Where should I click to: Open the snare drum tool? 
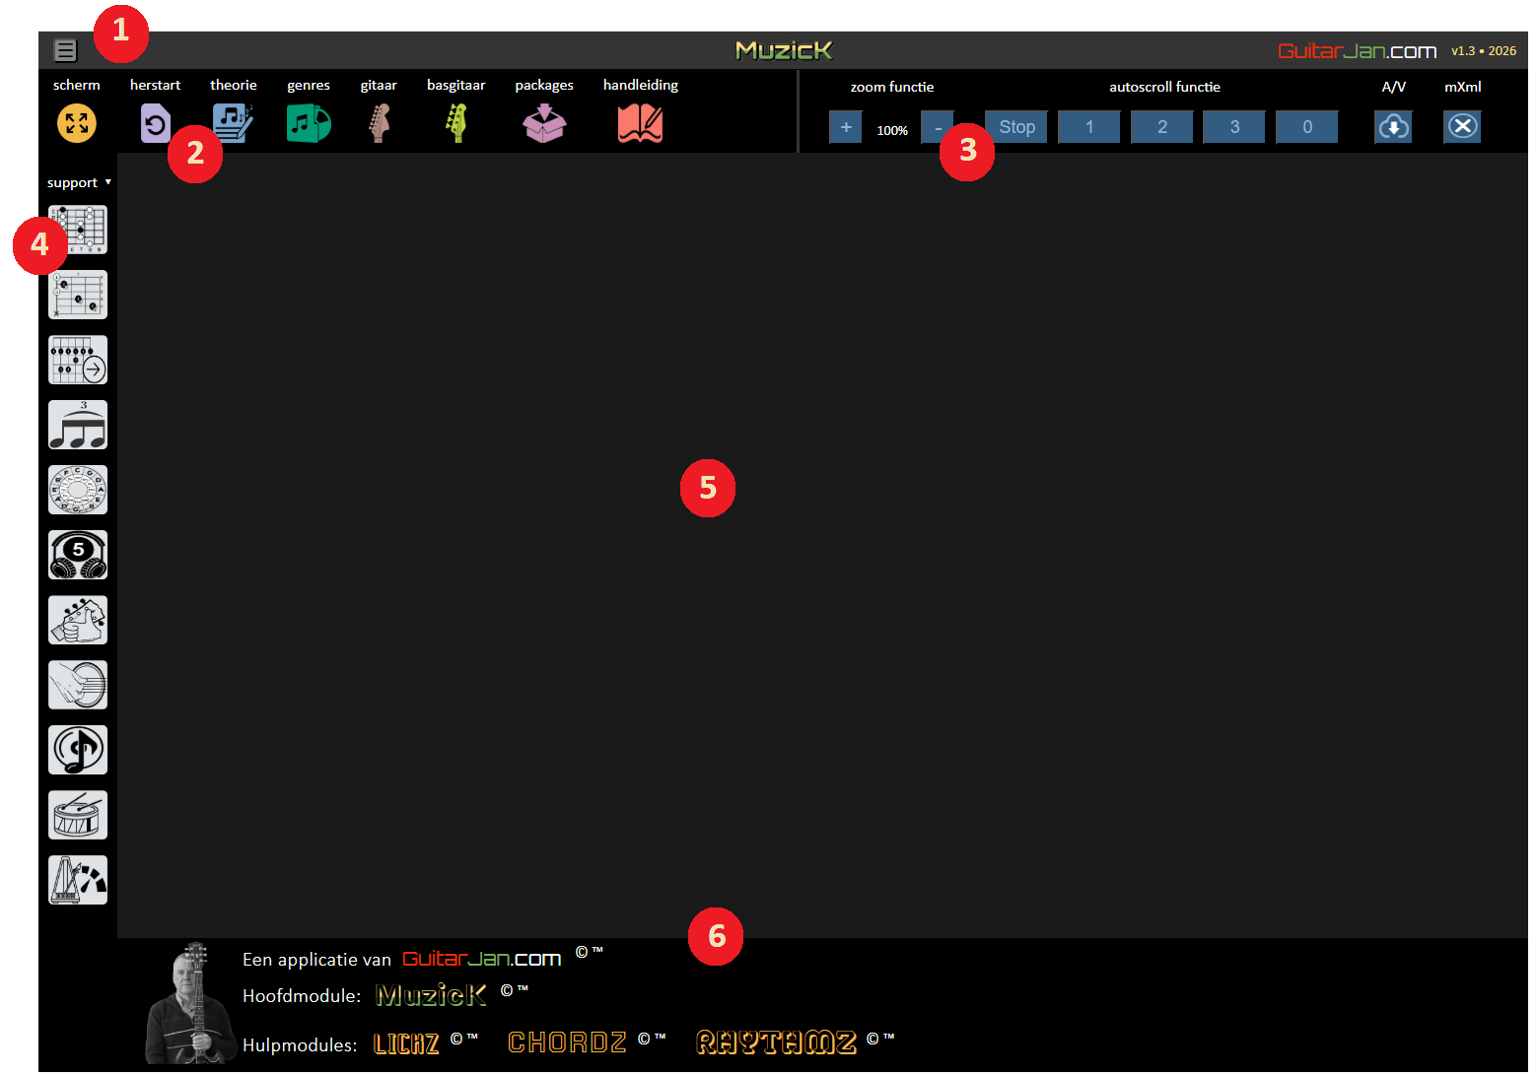coord(78,815)
